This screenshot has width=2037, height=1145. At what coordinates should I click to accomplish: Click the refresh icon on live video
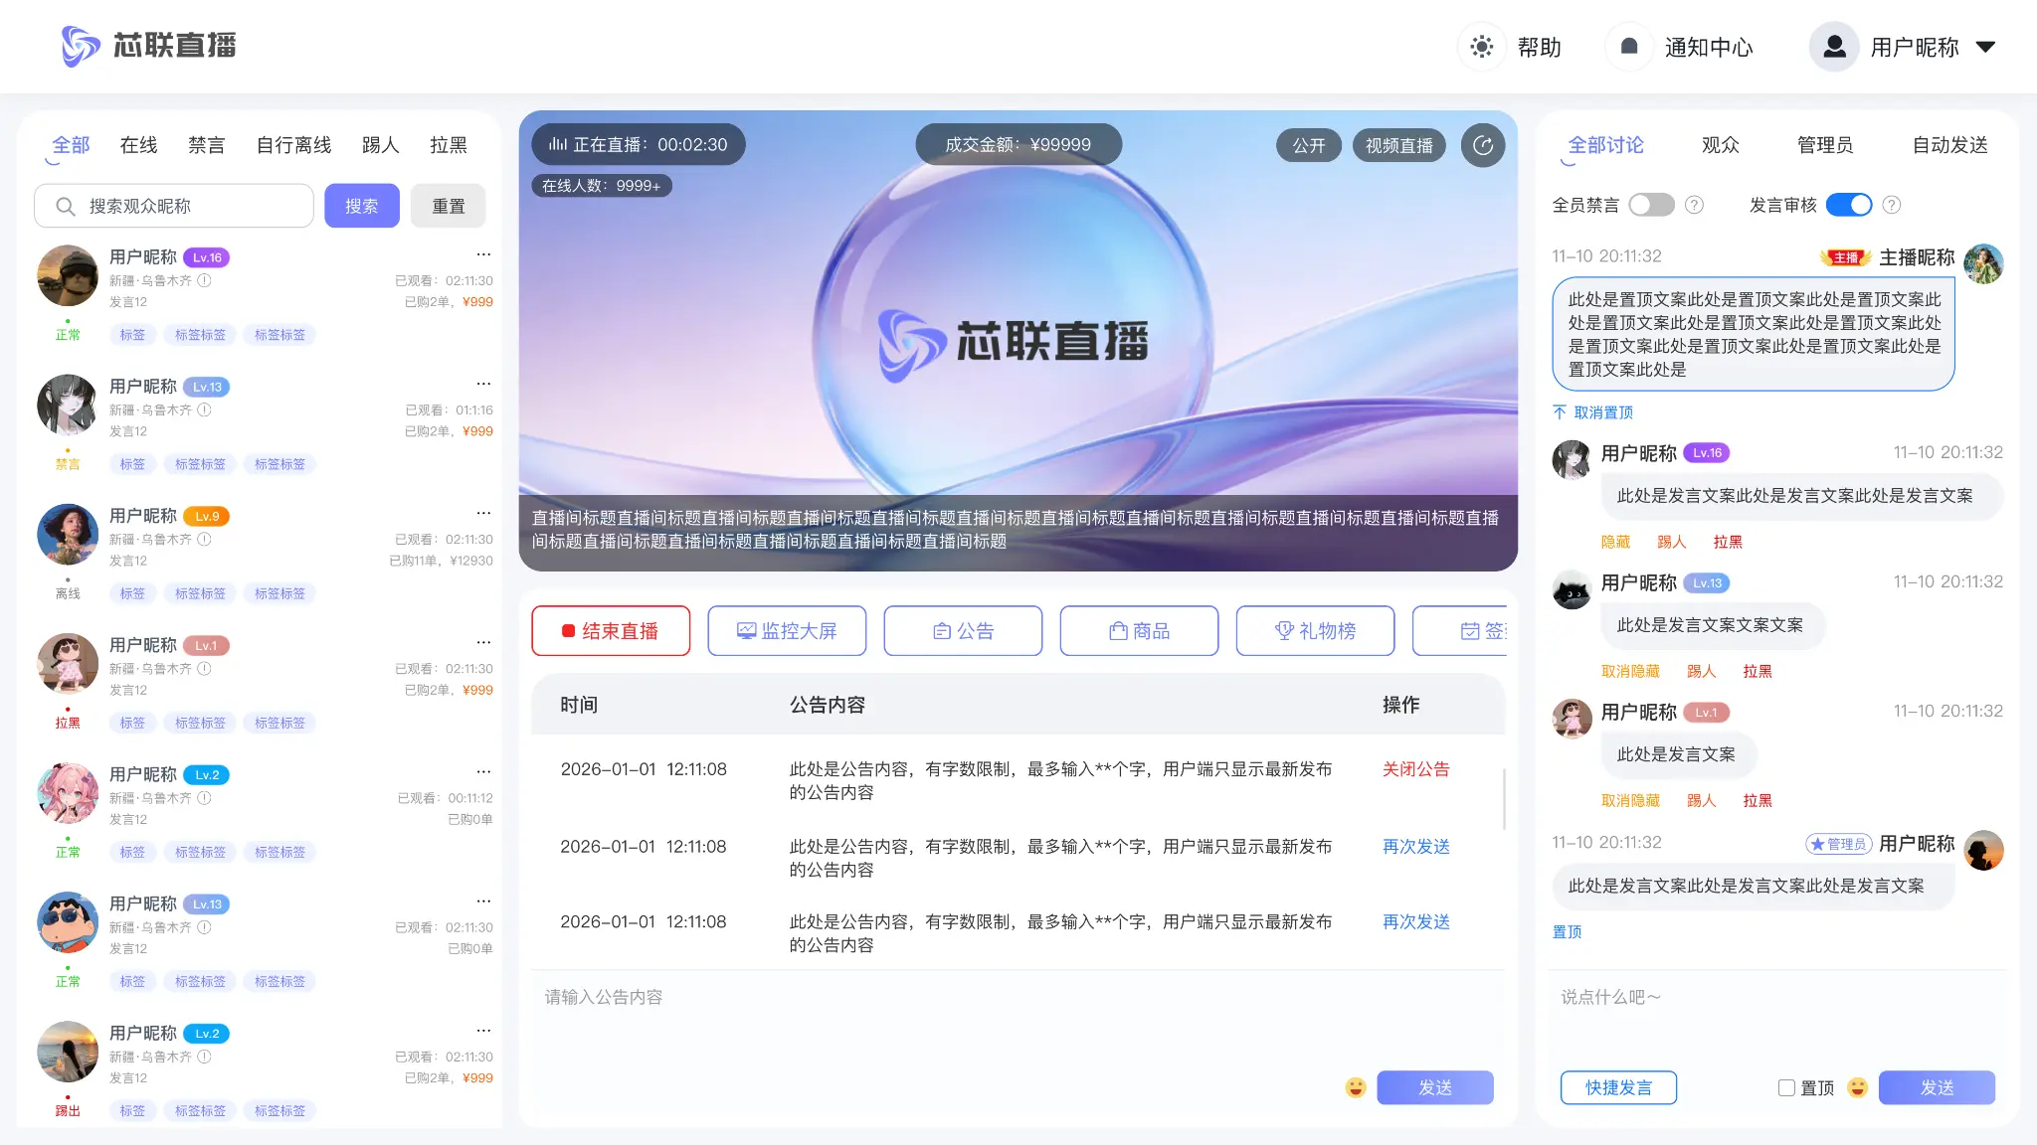1483,145
